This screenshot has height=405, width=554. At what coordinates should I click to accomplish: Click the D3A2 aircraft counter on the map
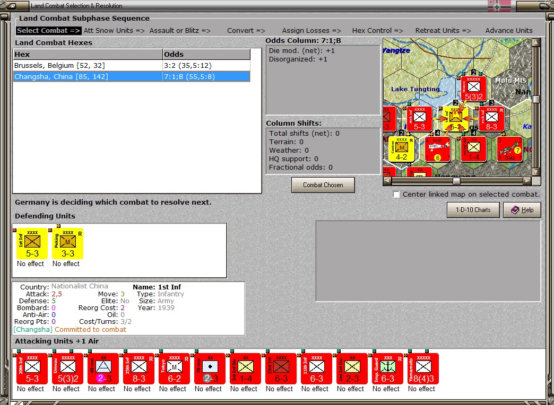click(509, 149)
